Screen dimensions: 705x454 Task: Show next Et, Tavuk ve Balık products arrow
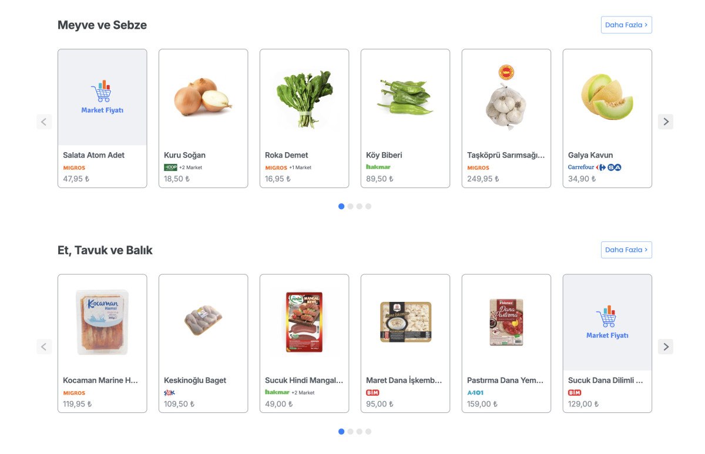coord(665,347)
